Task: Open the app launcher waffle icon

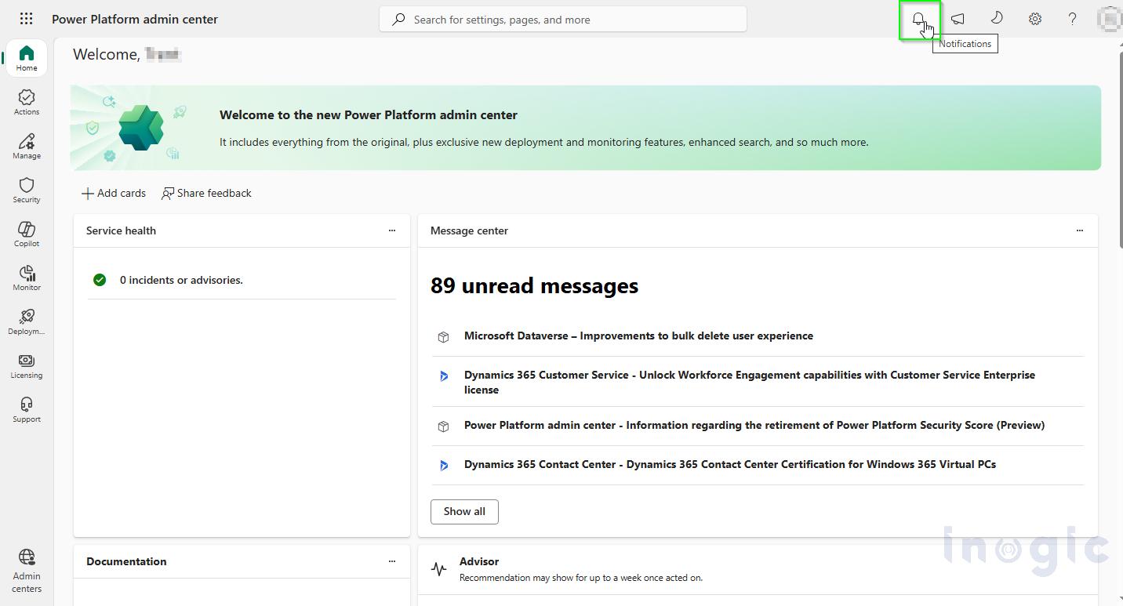Action: 26,19
